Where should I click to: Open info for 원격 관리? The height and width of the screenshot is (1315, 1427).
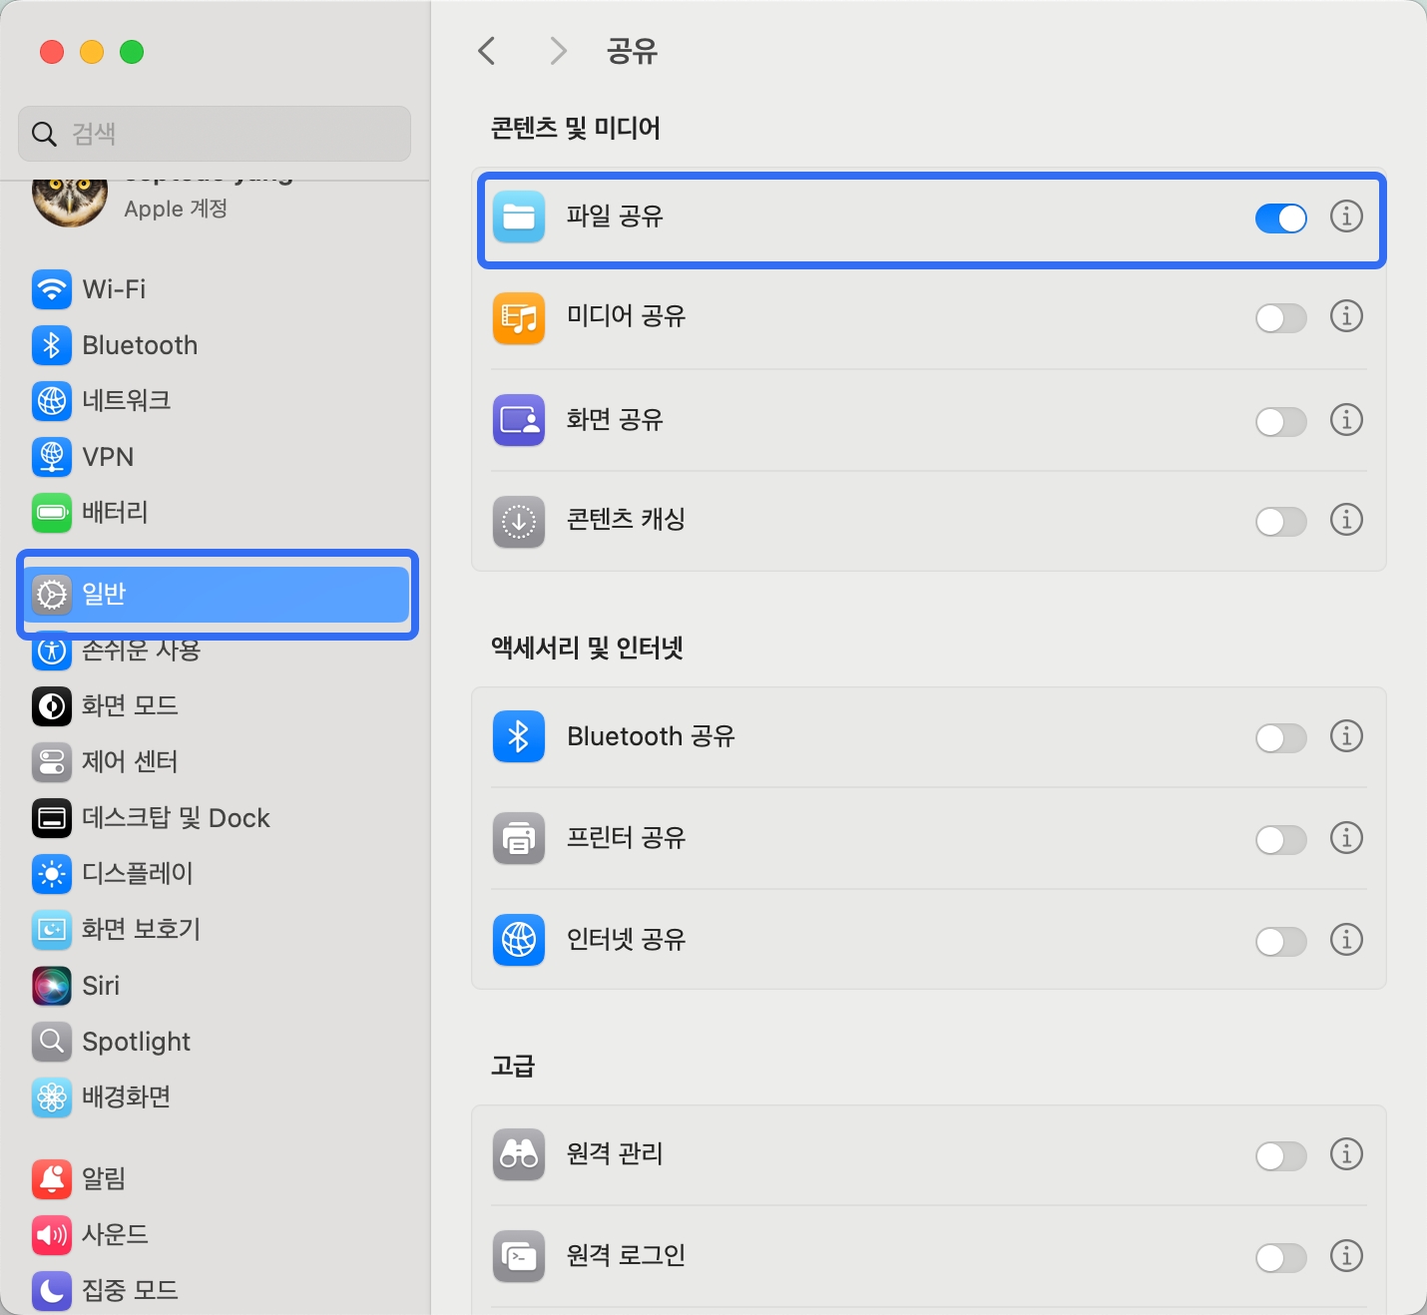click(x=1346, y=1154)
